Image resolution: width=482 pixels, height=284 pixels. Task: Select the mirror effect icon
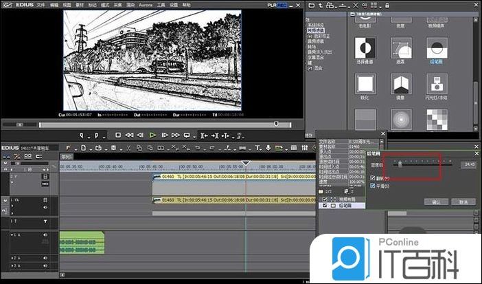point(401,84)
